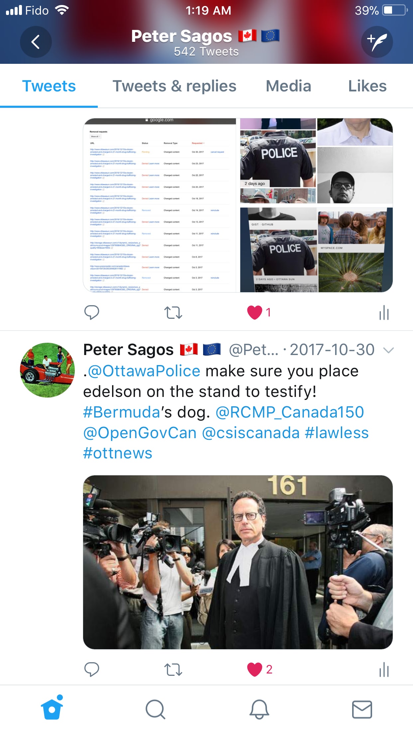This screenshot has height=734, width=413.
Task: Compose a new tweet with quill icon
Action: coord(377,42)
